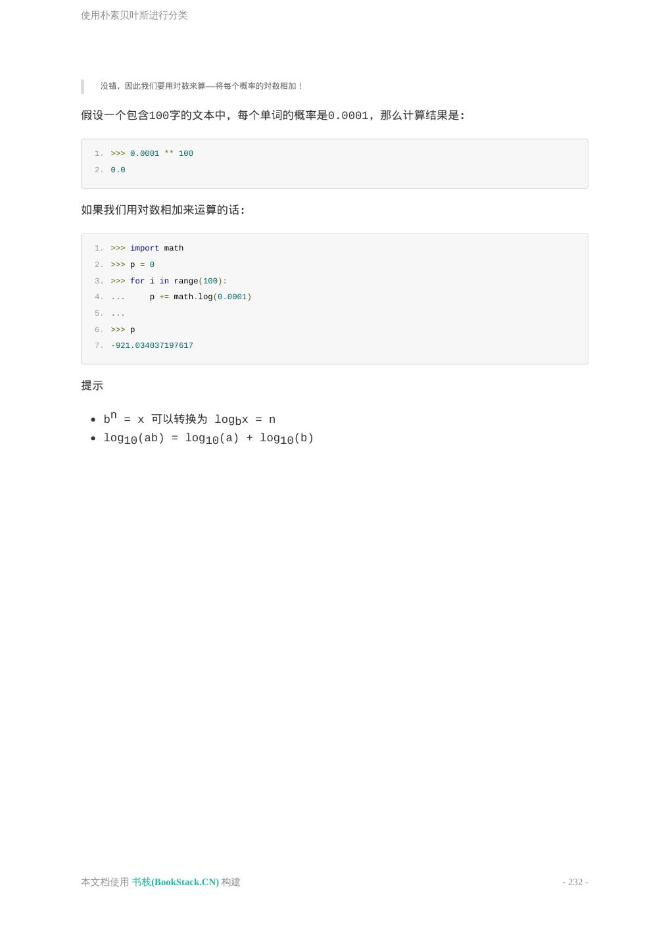Screen dimensions: 670x947
Task: Click the footer word 构建
Action: [x=231, y=882]
